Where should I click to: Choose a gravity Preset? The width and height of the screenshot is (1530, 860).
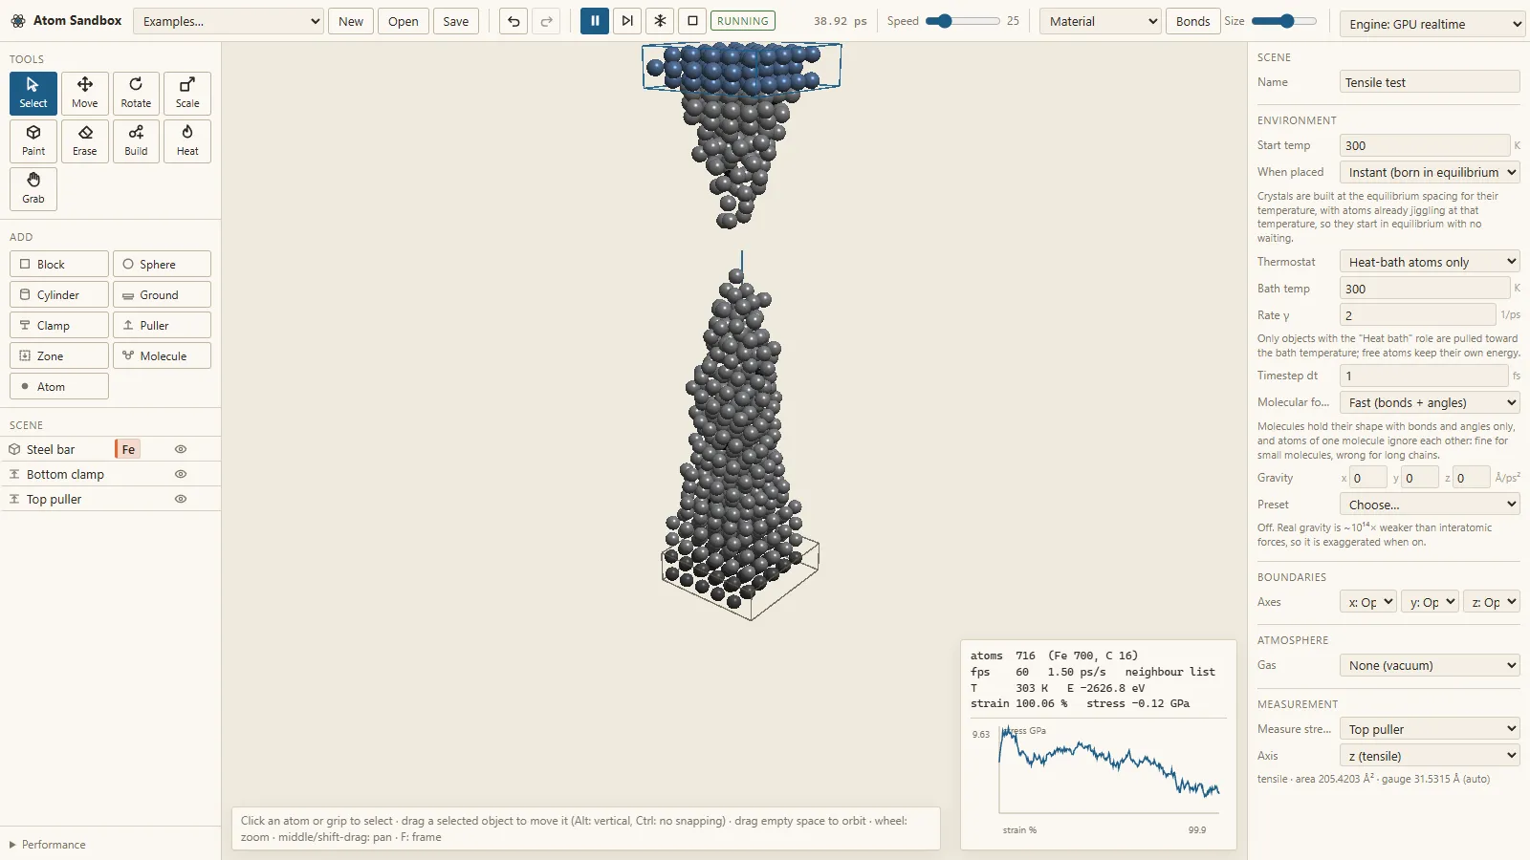pyautogui.click(x=1430, y=505)
